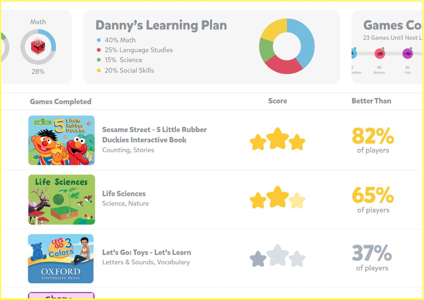
Task: Click the large middle star of Life Sciences score
Action: click(277, 197)
